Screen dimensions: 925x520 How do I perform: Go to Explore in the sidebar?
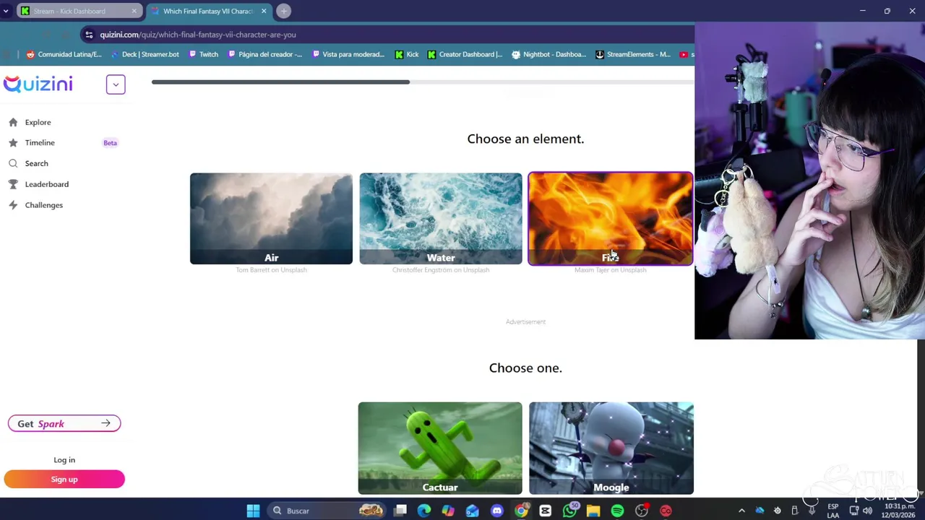38,122
